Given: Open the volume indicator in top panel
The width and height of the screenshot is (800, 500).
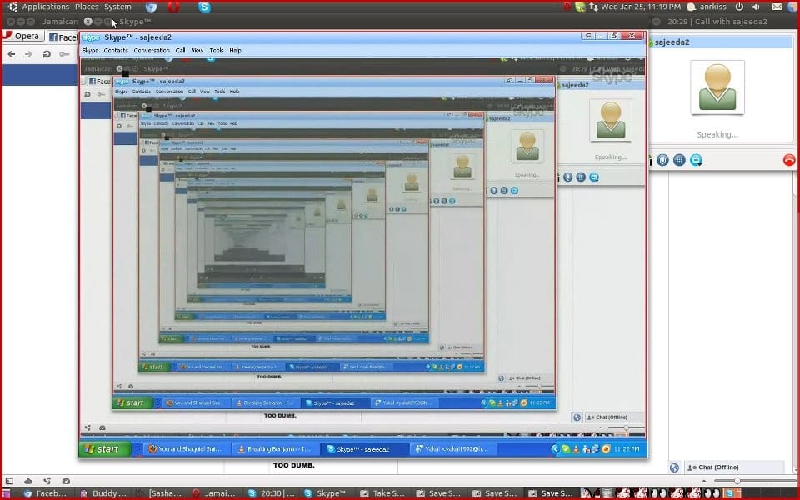Looking at the screenshot, I should 756,7.
